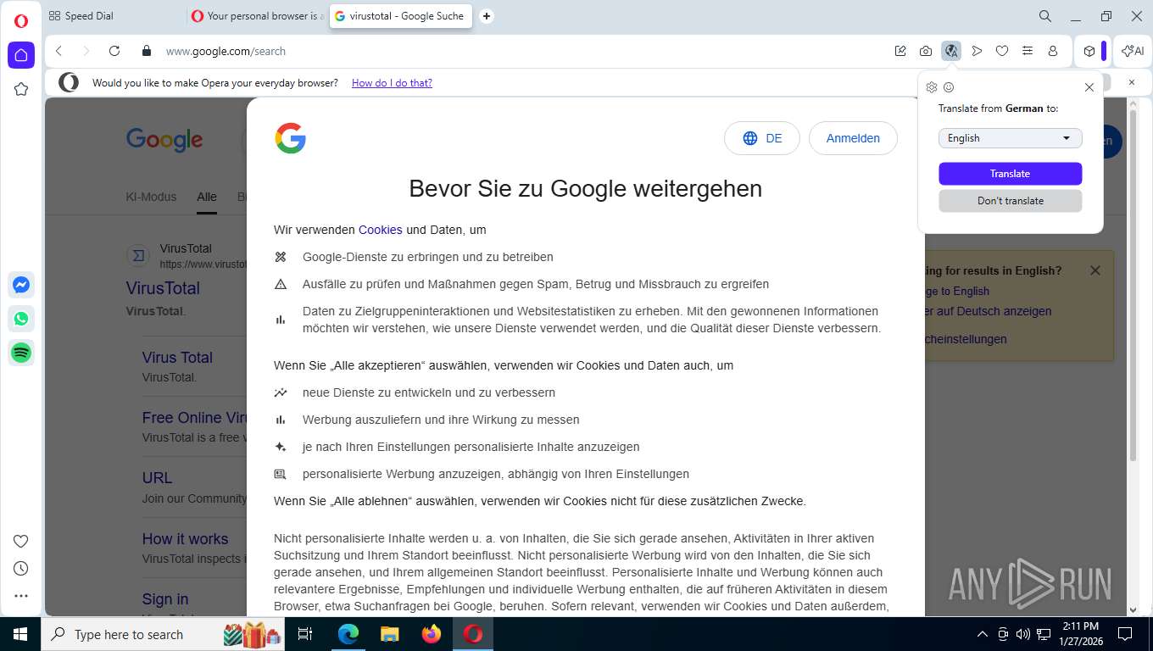Launch Microsoft Edge from taskbar
1153x651 pixels.
point(348,634)
